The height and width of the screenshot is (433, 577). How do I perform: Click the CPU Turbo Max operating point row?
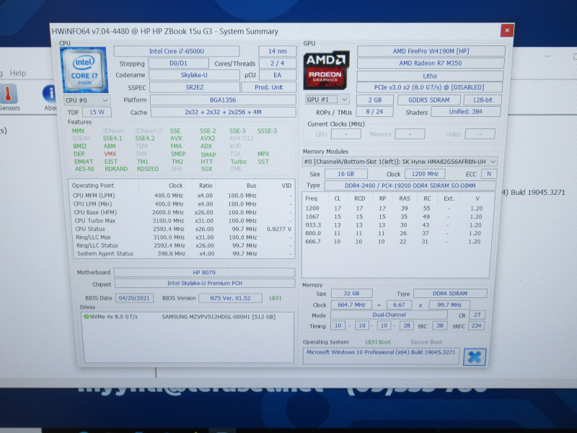(x=182, y=221)
